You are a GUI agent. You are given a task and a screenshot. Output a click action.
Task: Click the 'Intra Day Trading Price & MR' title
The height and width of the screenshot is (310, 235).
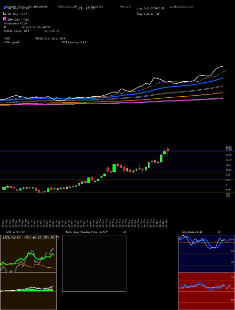86,232
